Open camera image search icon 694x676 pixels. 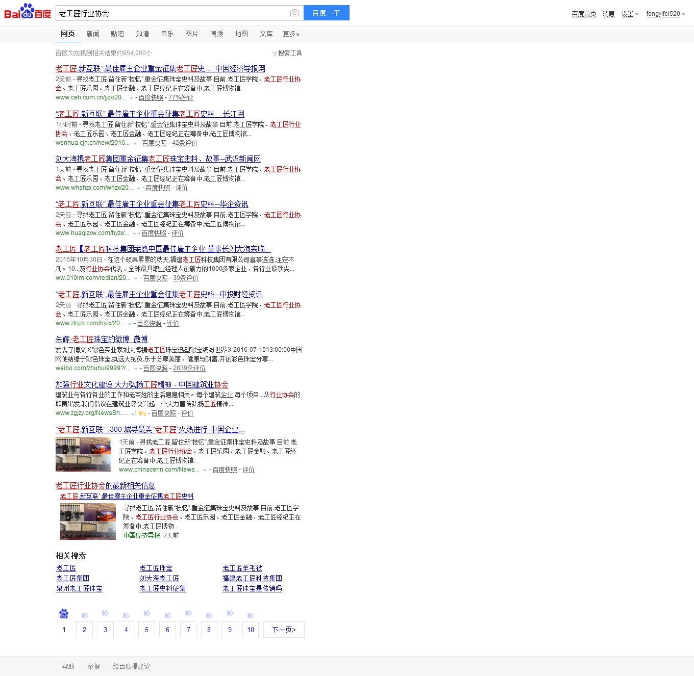tap(294, 13)
